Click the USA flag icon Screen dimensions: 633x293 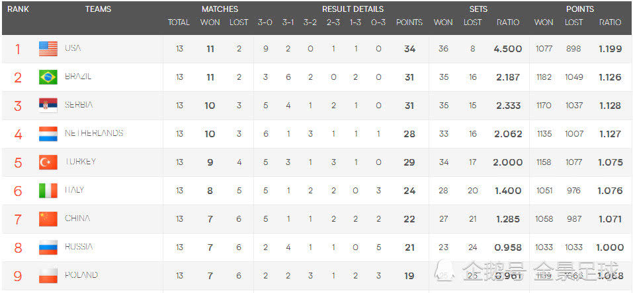click(48, 49)
